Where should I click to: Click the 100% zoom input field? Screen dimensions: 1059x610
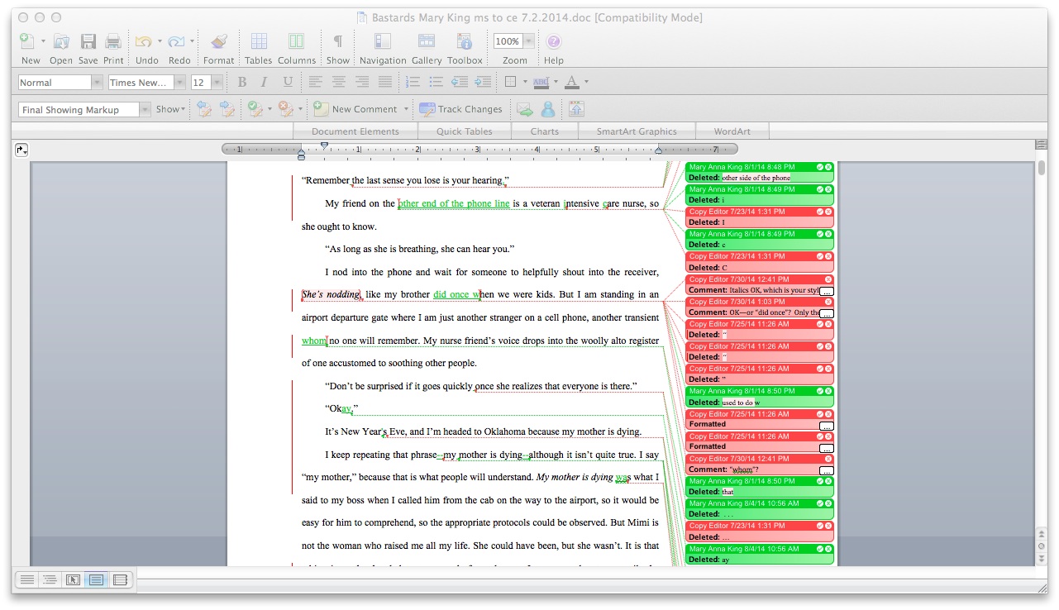point(507,41)
